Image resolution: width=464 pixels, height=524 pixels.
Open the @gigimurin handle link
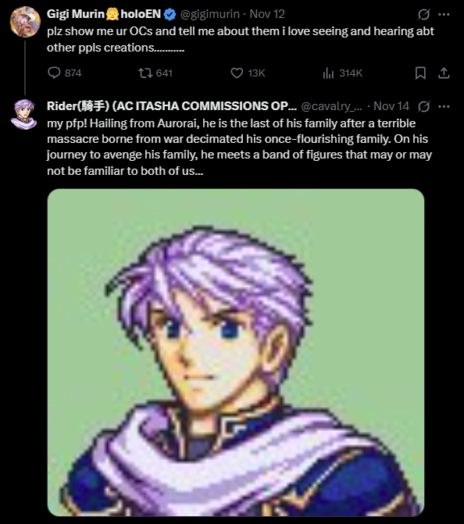(x=210, y=14)
